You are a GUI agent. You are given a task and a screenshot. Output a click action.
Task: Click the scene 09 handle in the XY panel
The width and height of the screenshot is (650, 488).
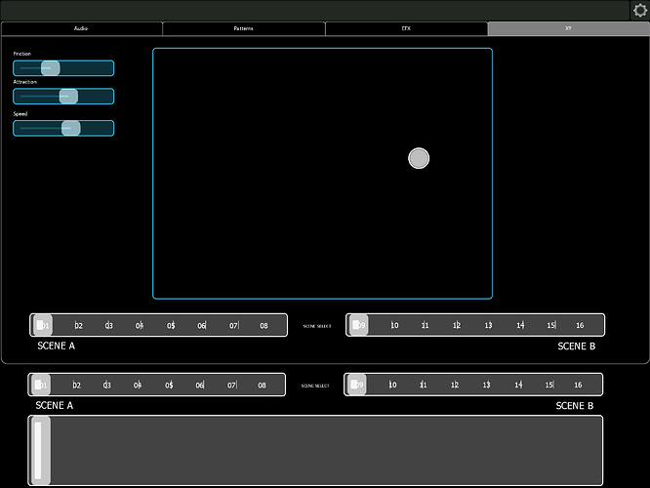358,325
